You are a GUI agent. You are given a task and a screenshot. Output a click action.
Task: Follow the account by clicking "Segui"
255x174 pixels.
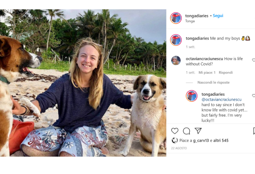click(x=218, y=16)
